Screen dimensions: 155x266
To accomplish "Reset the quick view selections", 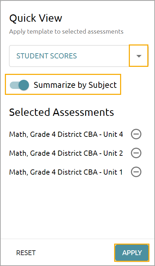I will [x=26, y=253].
